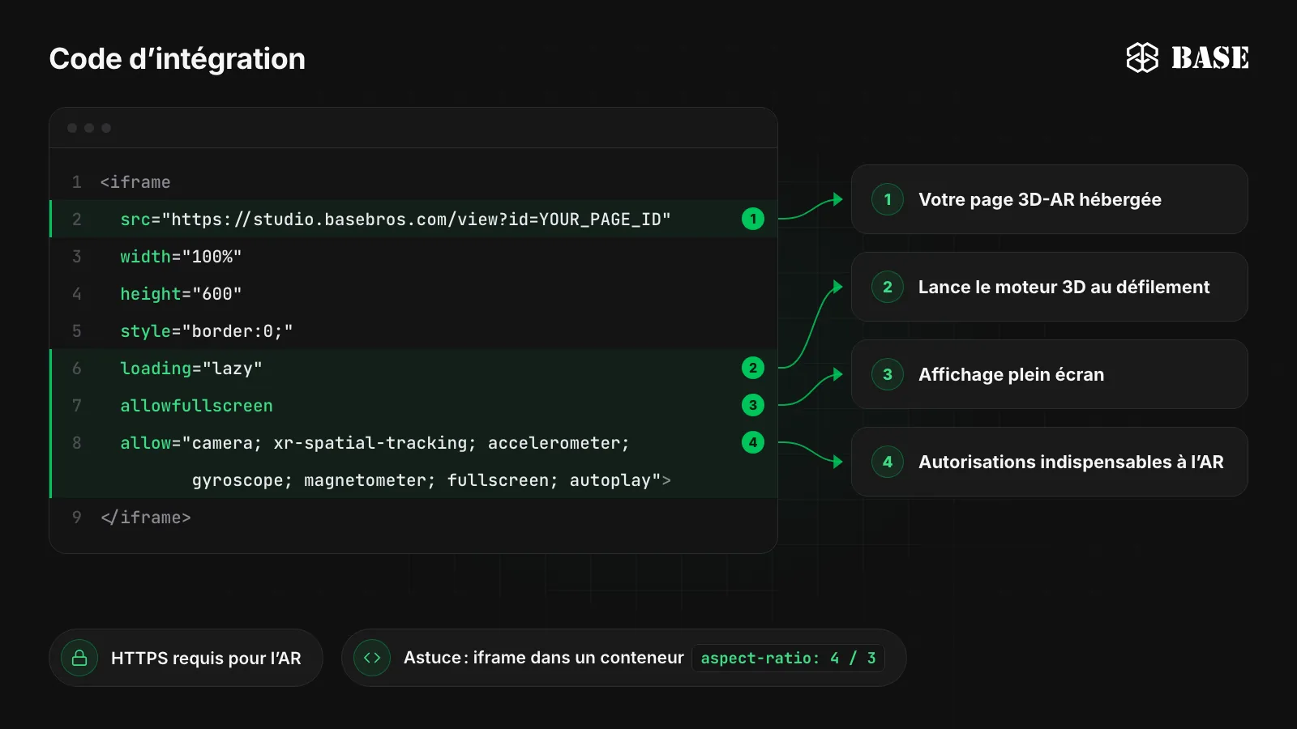
Task: Click the 'Astuce : iframe dans un conteneur' text
Action: tap(544, 658)
